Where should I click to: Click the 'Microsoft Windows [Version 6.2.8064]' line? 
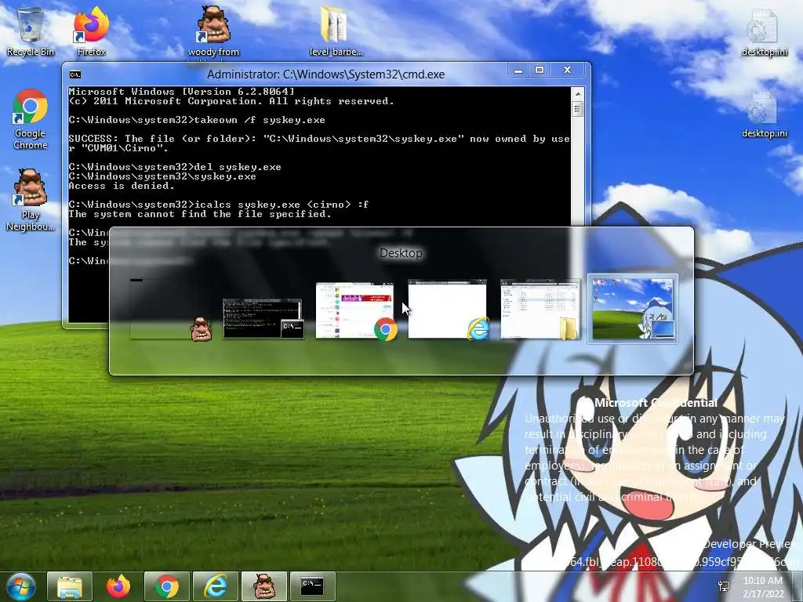click(182, 92)
